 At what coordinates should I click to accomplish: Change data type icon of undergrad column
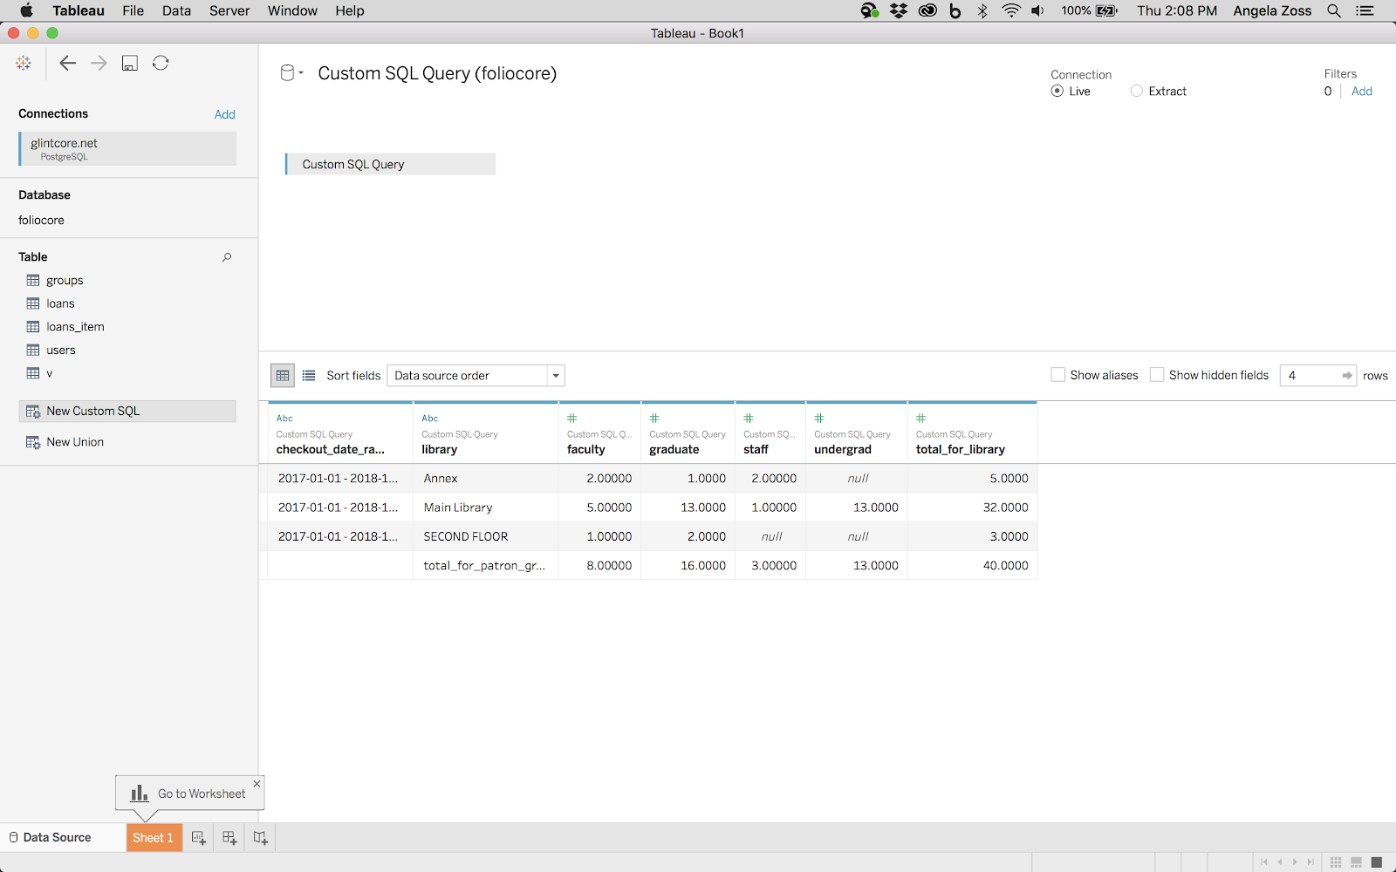(x=819, y=419)
